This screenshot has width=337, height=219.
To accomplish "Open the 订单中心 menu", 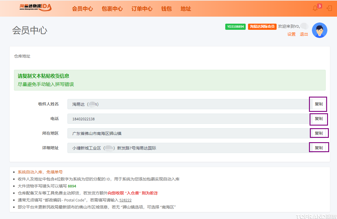I will point(142,9).
